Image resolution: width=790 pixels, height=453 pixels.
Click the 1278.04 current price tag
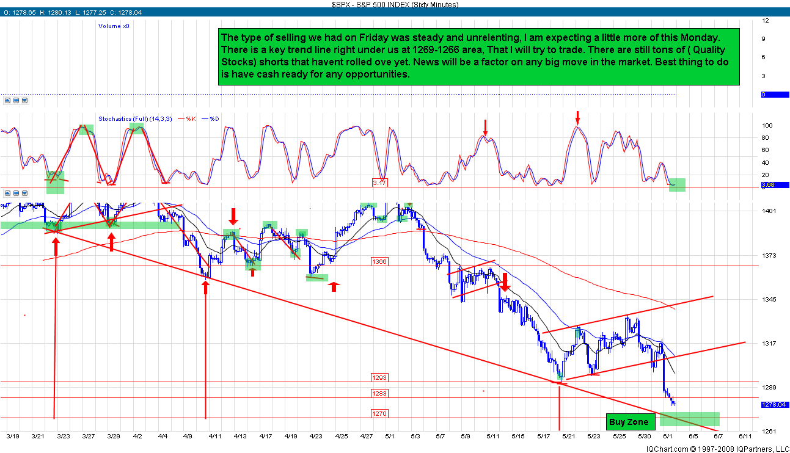tap(773, 404)
